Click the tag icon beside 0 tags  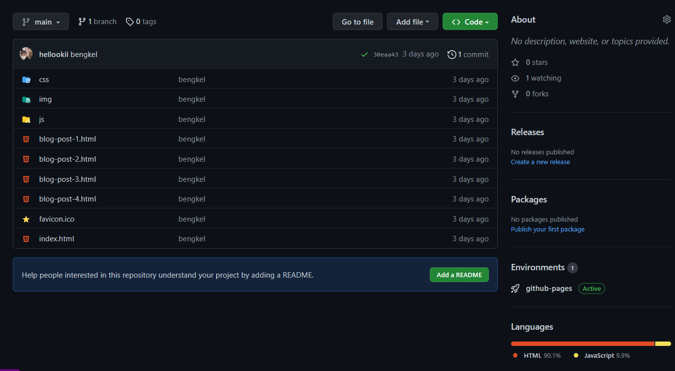coord(129,22)
